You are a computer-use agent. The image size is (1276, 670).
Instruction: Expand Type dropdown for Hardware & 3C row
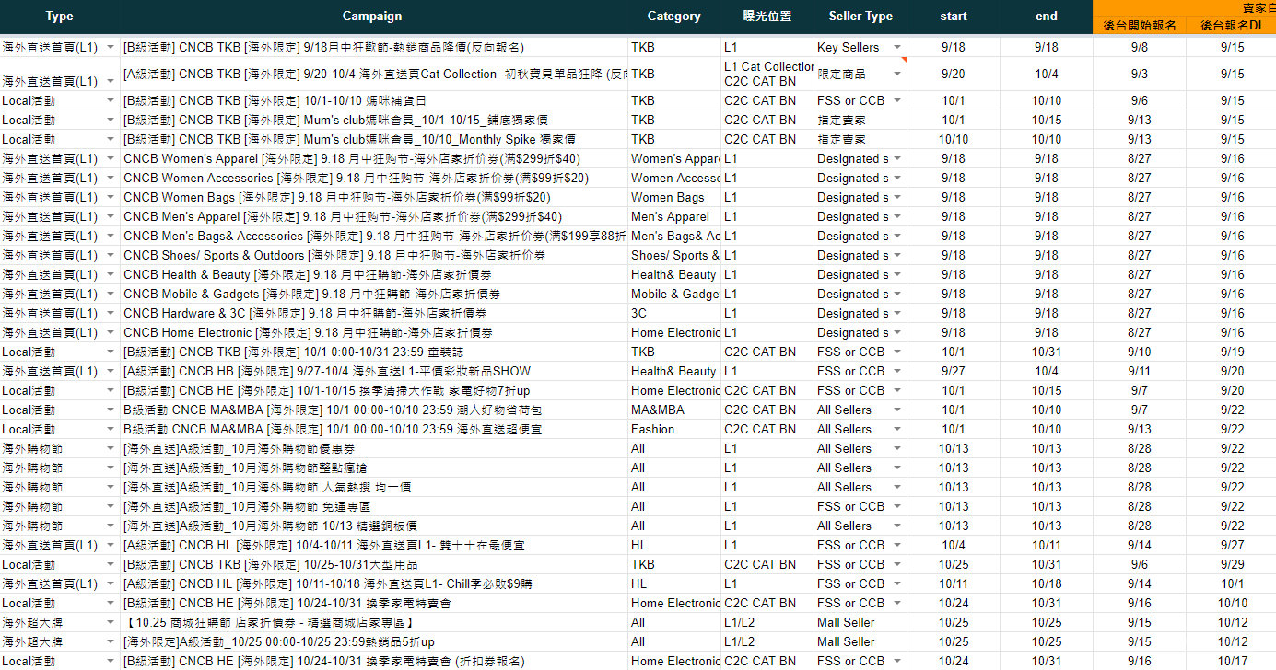tap(111, 314)
